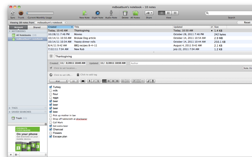Insert a table into the note
252x157 pixels.
pyautogui.click(x=138, y=81)
